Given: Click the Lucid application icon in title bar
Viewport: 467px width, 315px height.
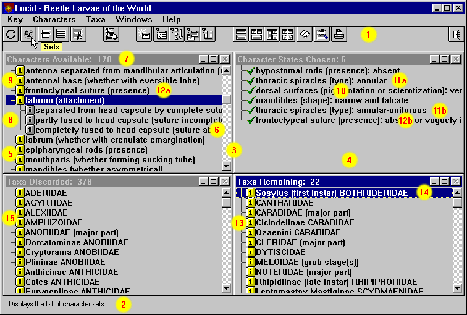Looking at the screenshot, I should click(x=9, y=8).
